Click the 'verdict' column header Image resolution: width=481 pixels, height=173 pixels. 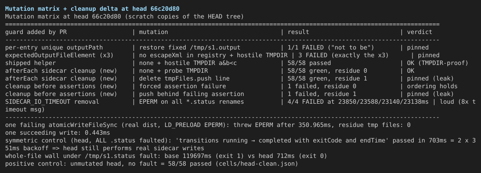420,32
